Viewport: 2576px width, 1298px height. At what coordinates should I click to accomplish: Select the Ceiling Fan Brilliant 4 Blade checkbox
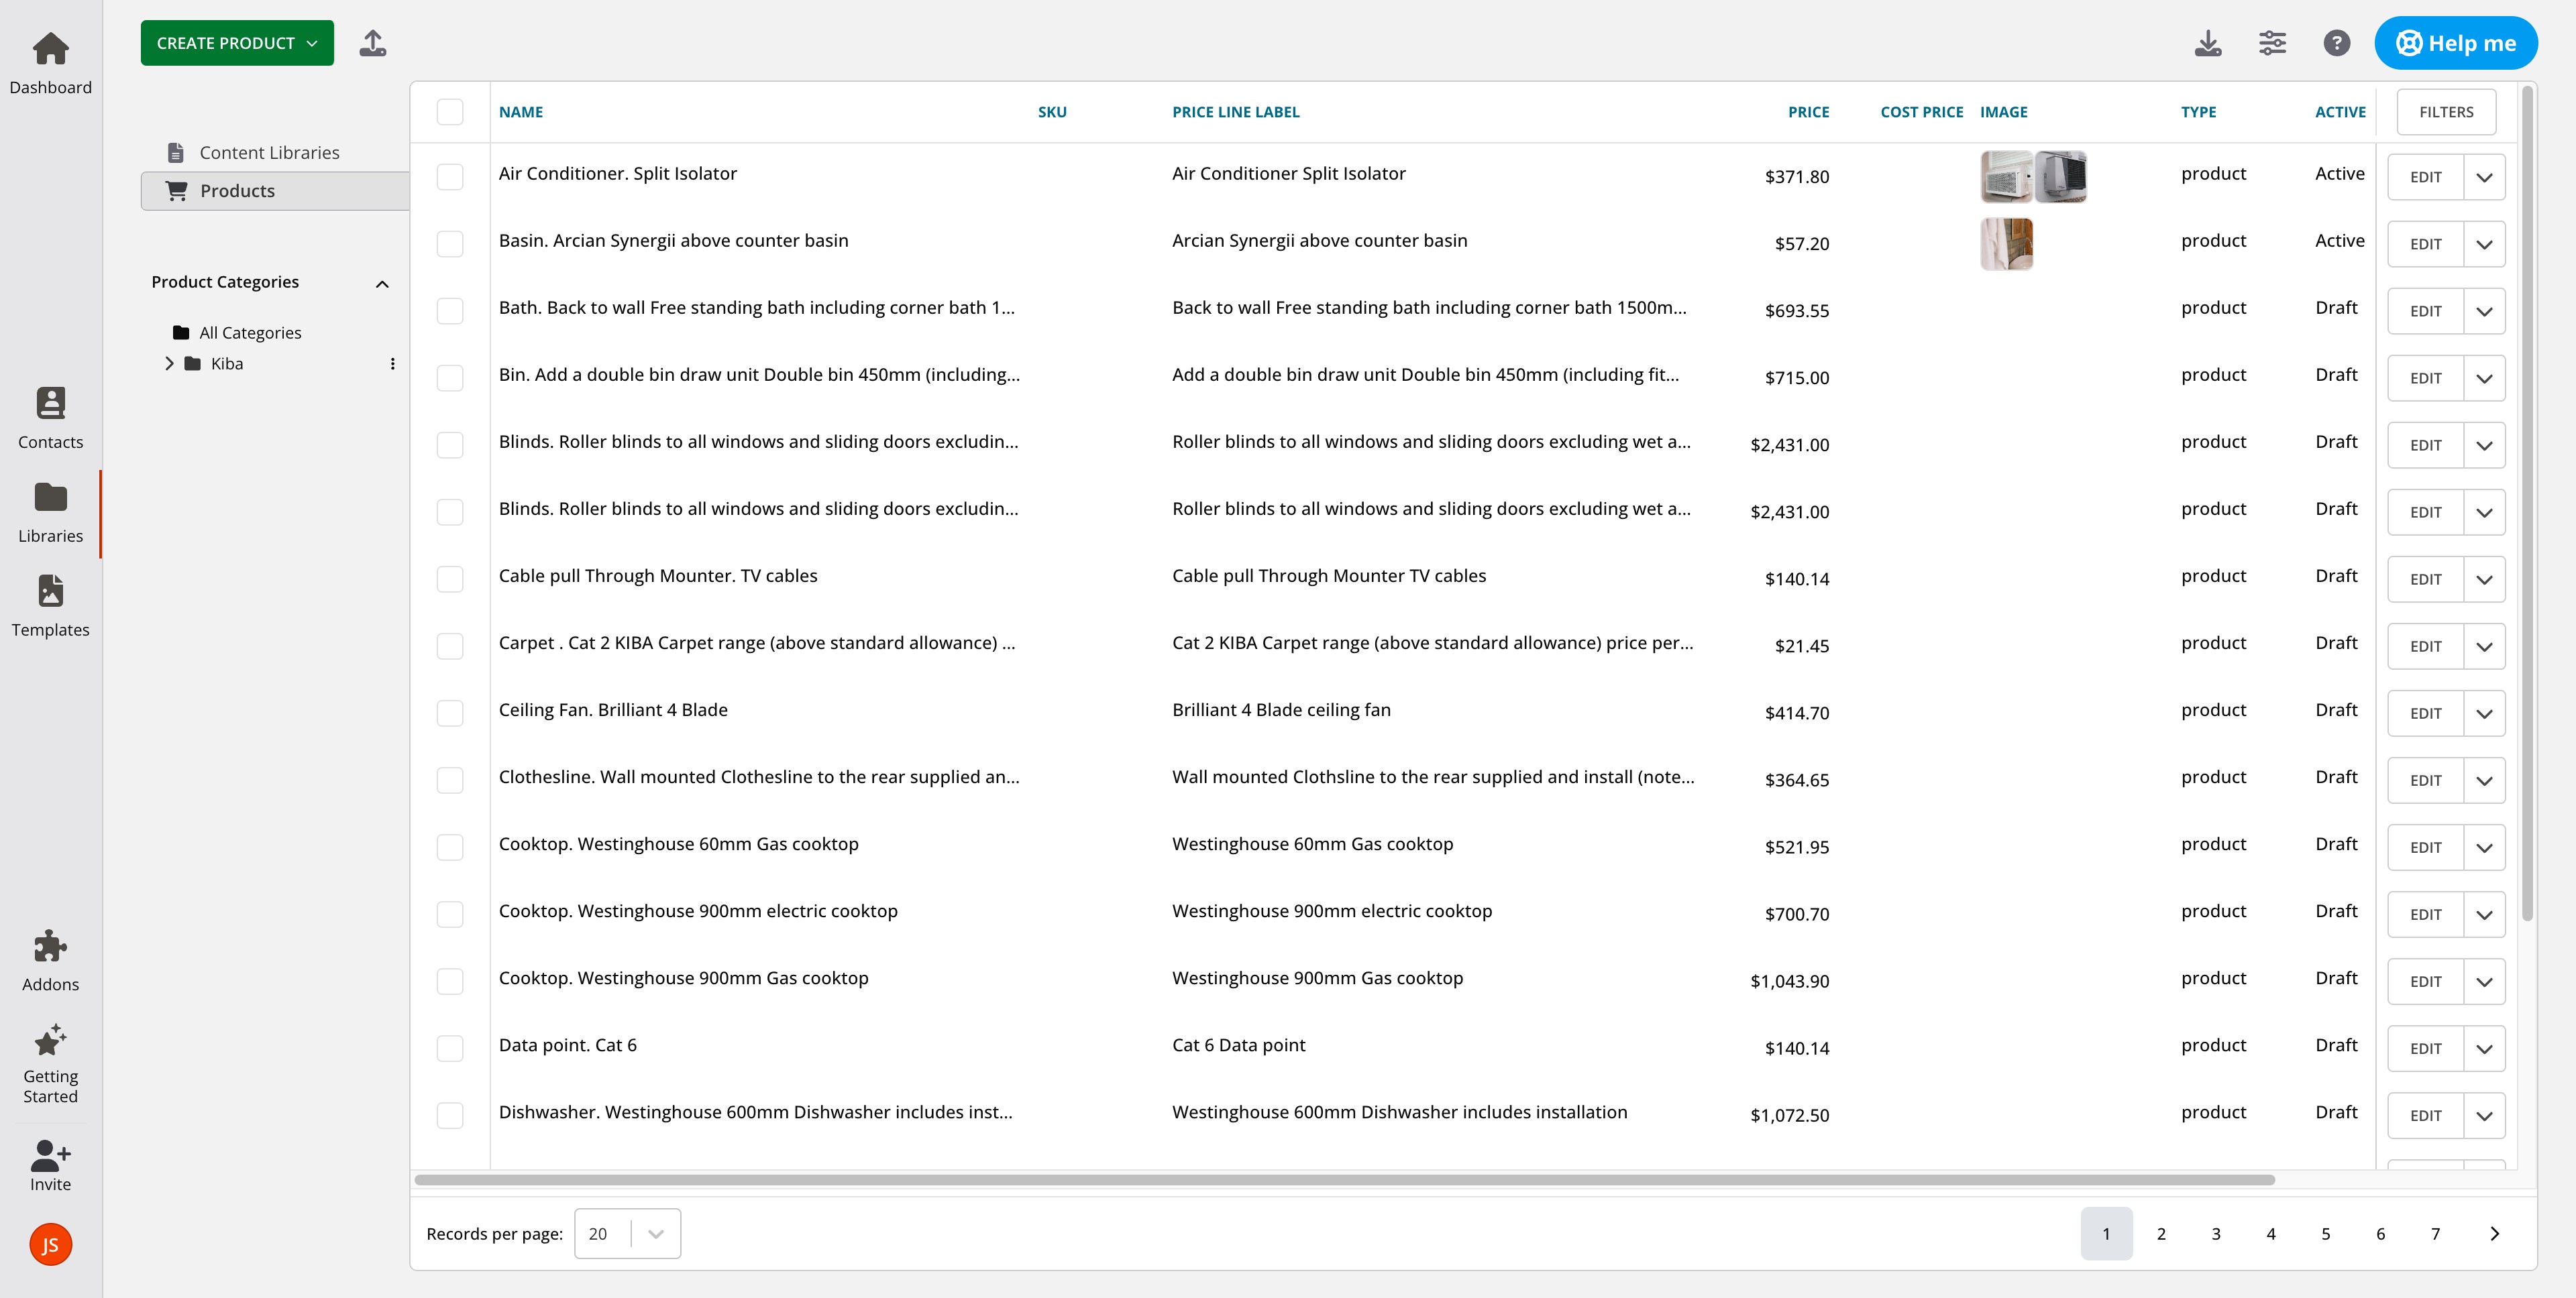(x=450, y=713)
